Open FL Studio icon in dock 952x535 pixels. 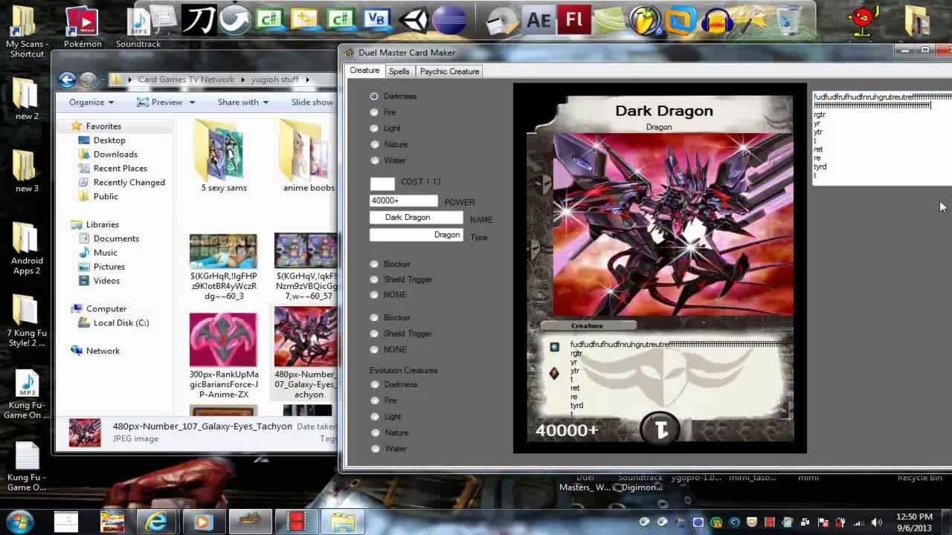point(645,20)
